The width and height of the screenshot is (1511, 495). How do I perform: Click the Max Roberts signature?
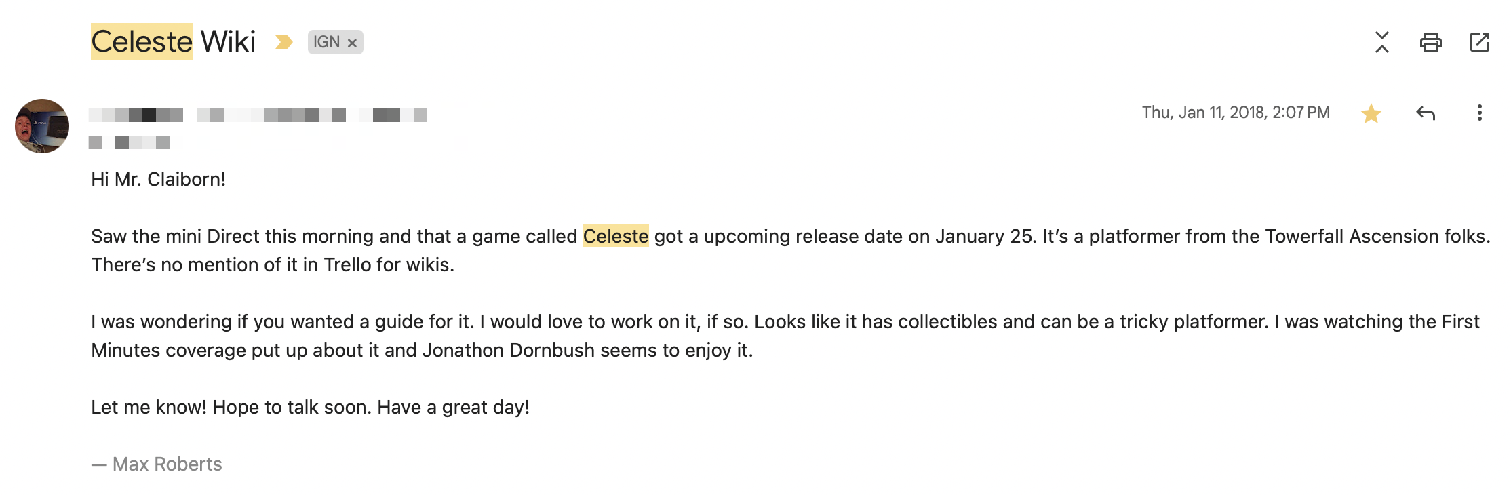[x=167, y=464]
